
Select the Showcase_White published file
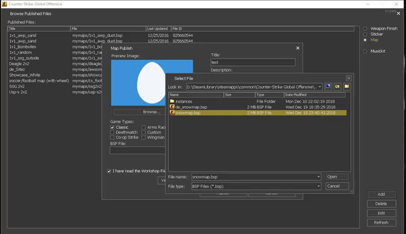(24, 75)
